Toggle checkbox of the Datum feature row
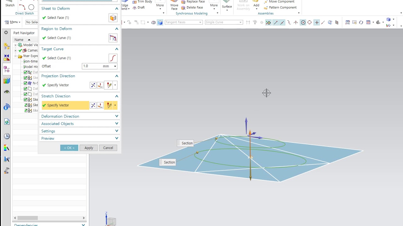 (26, 72)
